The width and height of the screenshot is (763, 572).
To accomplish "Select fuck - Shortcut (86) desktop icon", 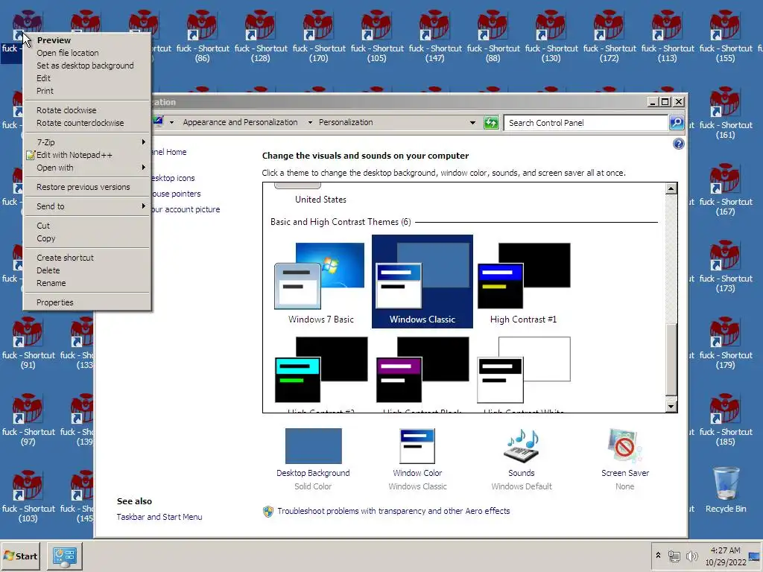I will click(x=203, y=37).
